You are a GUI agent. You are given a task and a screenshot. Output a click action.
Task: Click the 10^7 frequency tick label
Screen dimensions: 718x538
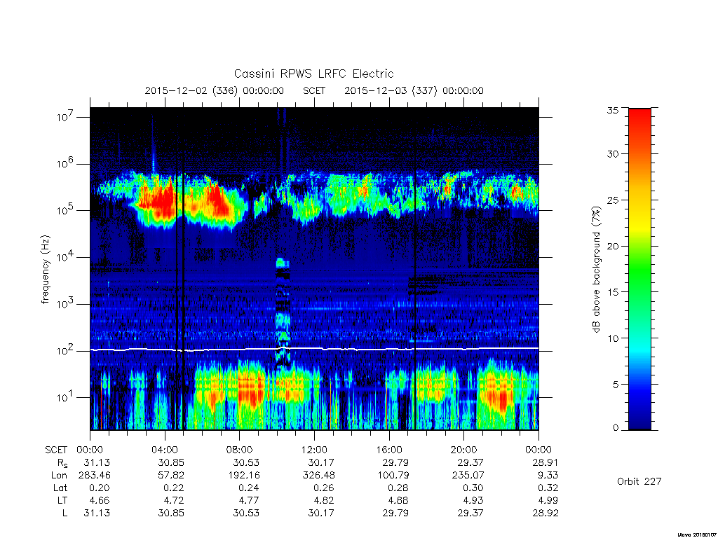click(x=65, y=116)
